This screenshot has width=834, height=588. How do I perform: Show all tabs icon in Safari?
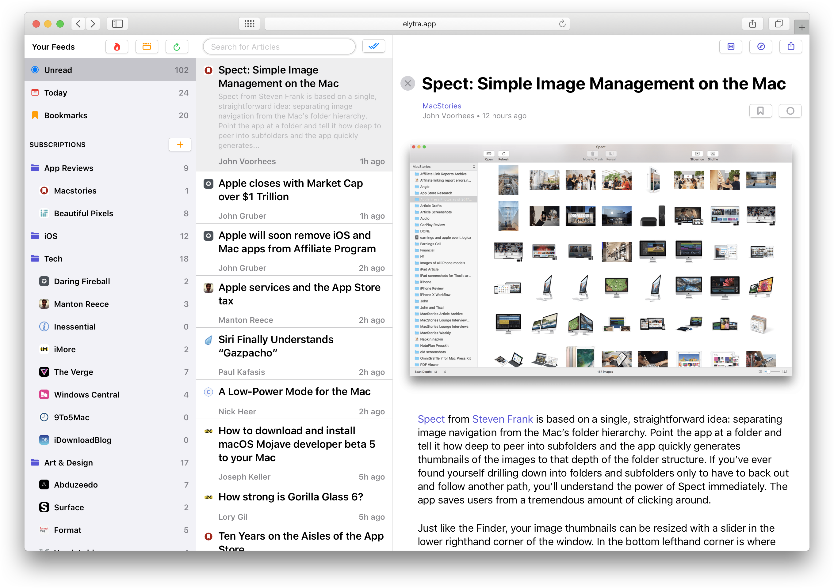(x=779, y=24)
